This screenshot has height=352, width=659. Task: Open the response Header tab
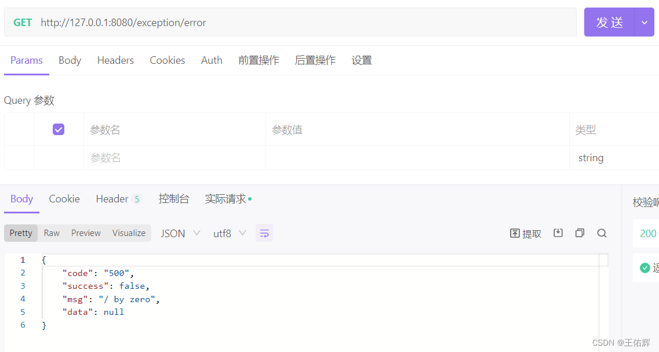118,199
